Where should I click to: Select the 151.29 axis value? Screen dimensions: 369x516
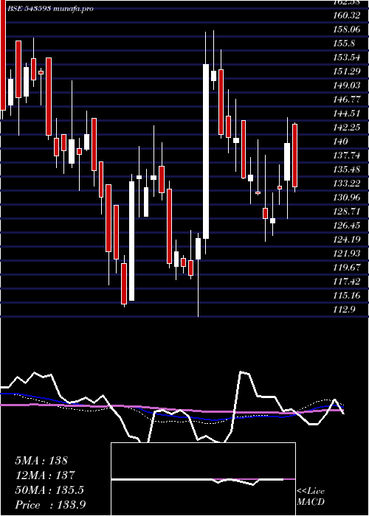pos(346,72)
